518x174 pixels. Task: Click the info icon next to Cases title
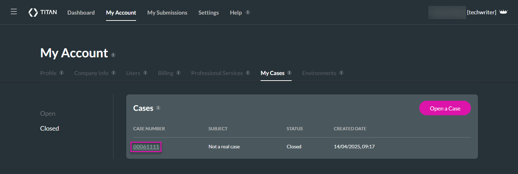pos(158,108)
